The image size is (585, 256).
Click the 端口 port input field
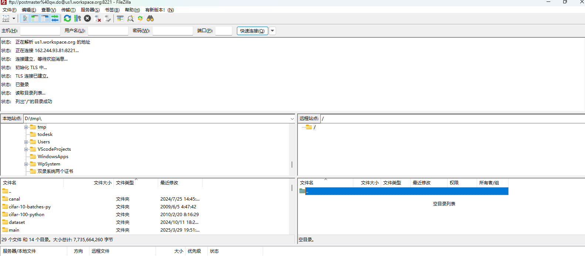tap(224, 31)
